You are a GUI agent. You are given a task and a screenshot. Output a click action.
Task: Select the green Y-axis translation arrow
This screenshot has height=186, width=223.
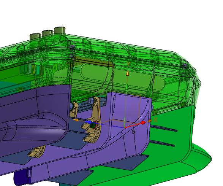click(127, 87)
